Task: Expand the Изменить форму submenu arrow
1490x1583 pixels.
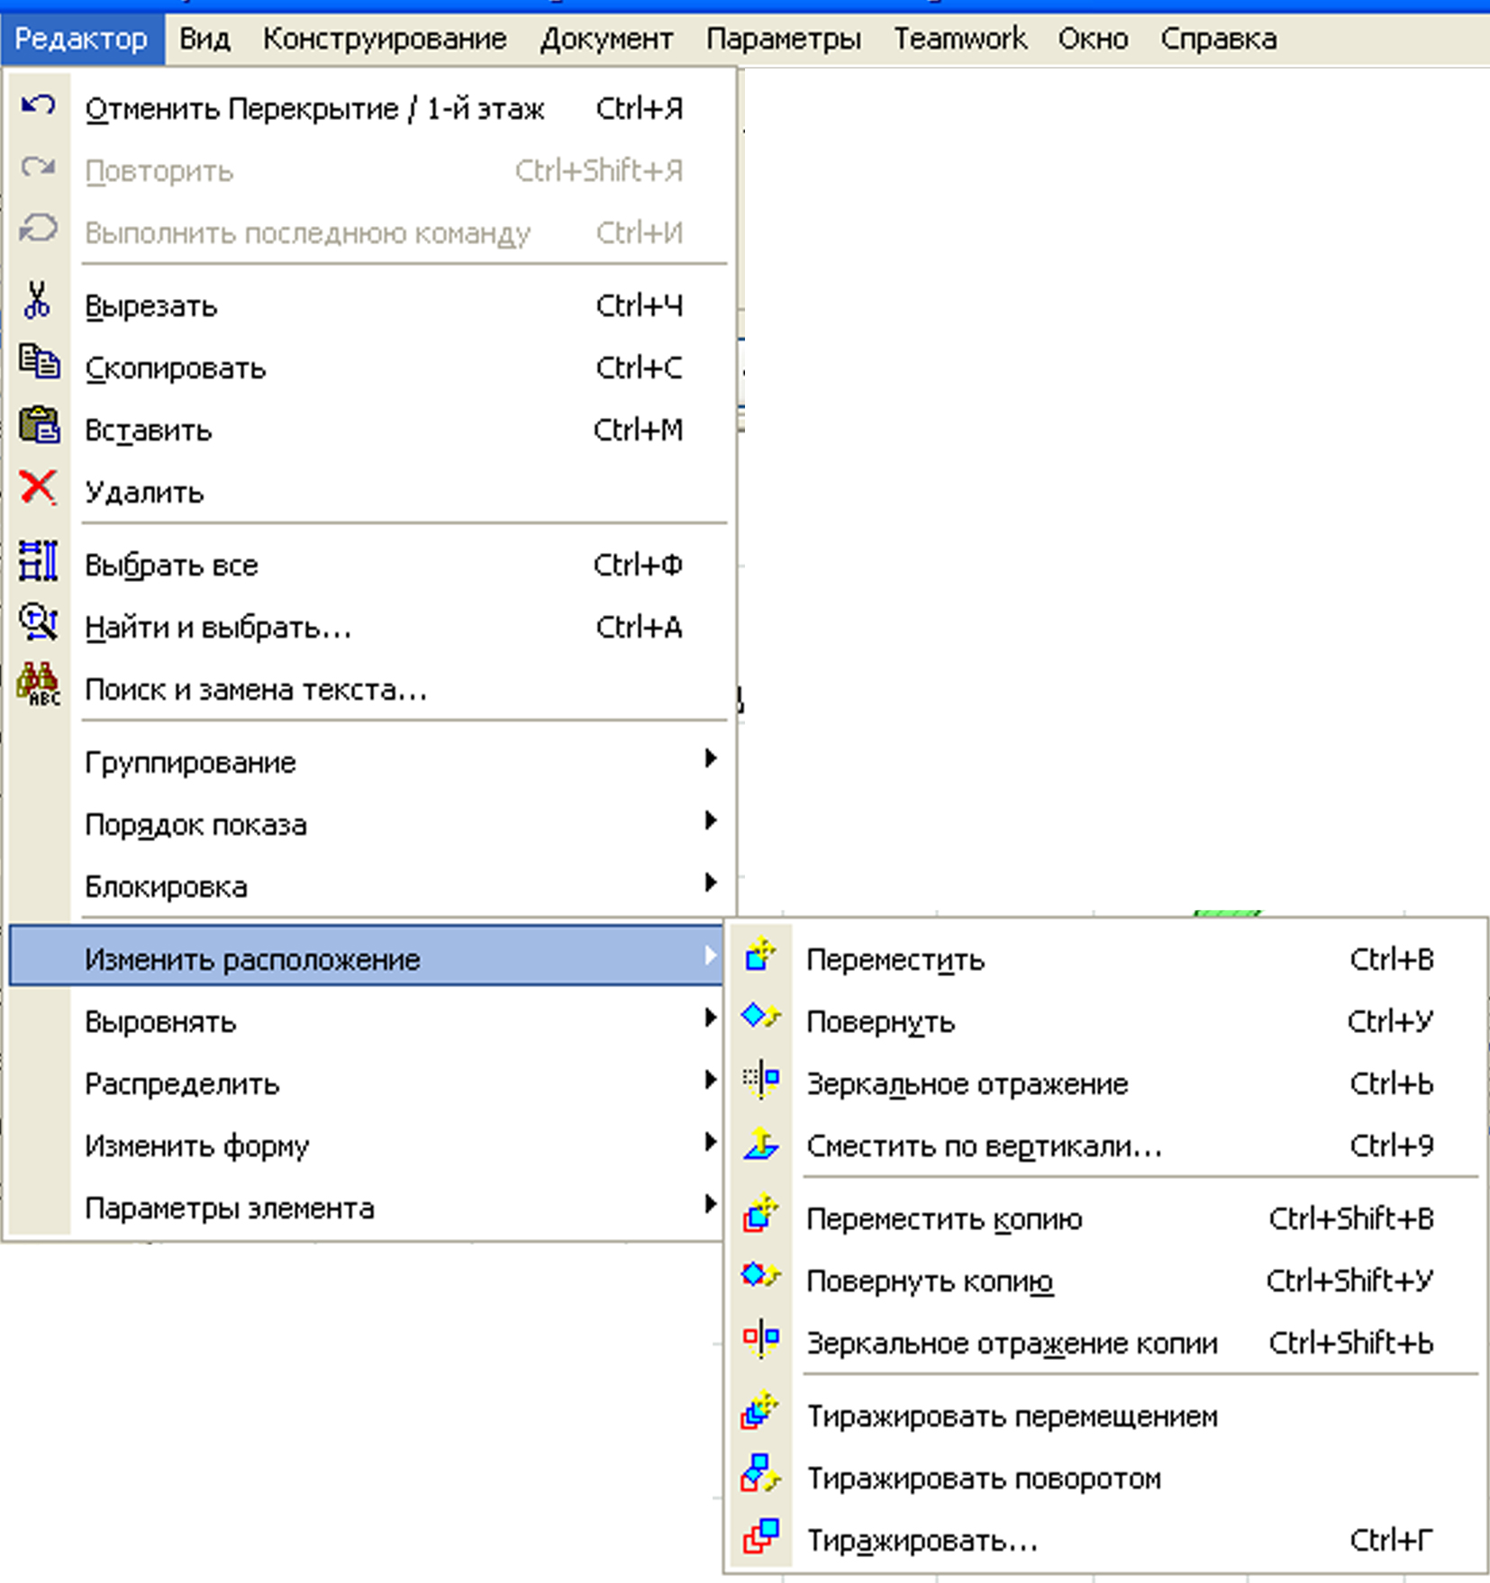Action: 711,1143
